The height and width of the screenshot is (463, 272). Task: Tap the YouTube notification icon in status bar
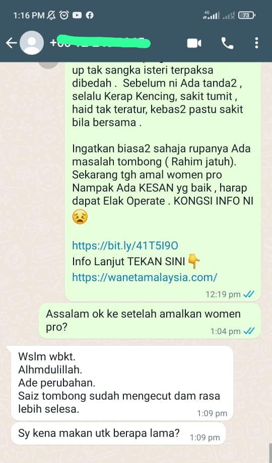[77, 15]
